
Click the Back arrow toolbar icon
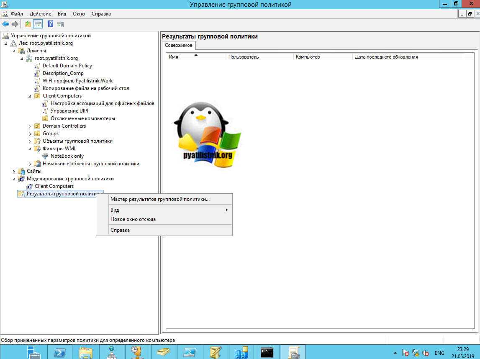(5, 24)
